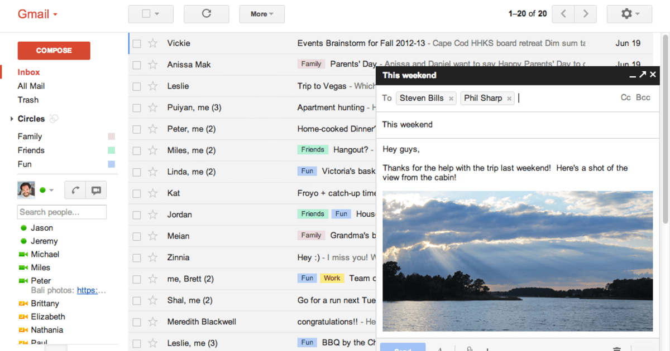Select the Peter, me (2) checkbox
The width and height of the screenshot is (670, 351).
click(137, 129)
